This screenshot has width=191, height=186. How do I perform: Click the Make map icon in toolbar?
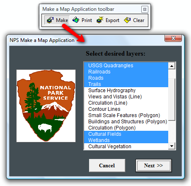[x=50, y=20]
